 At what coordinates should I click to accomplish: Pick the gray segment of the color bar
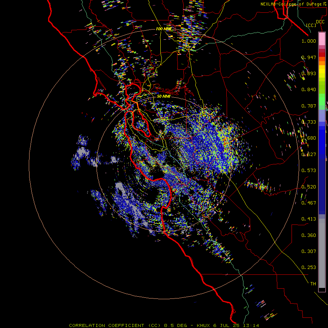[x=322, y=253]
